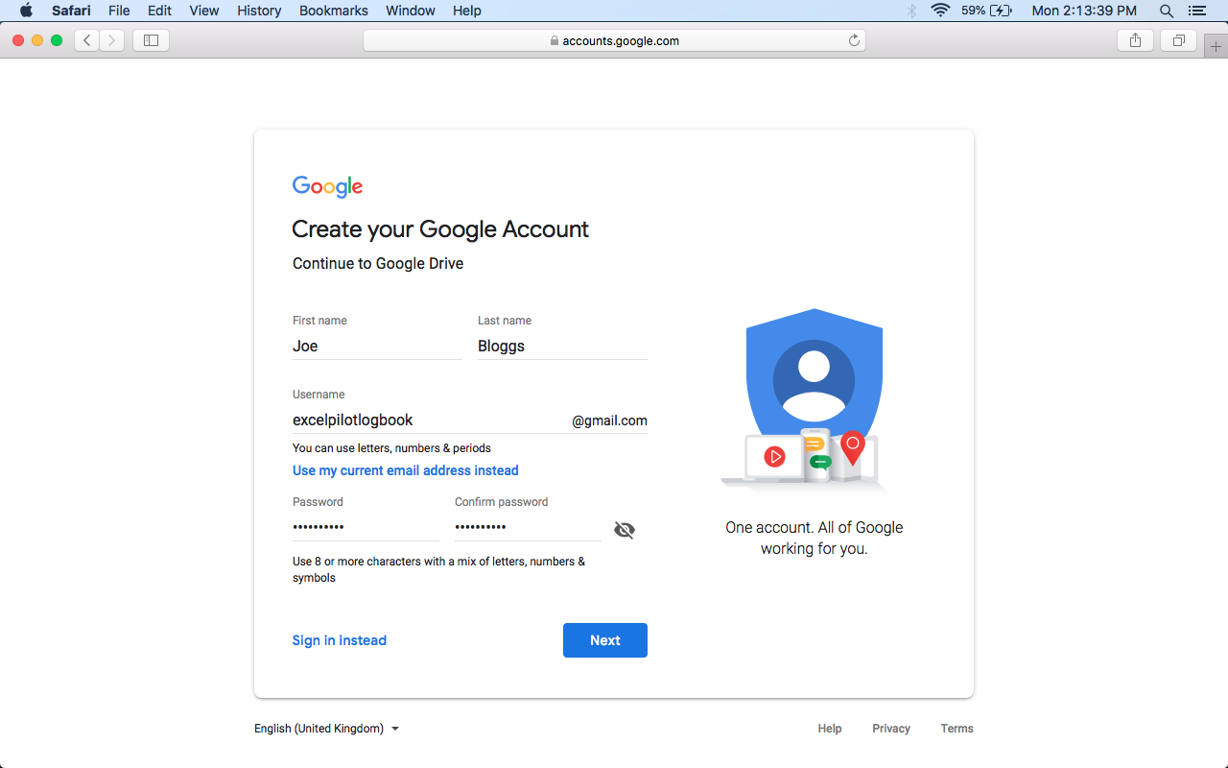Open a new tab with plus button
The width and height of the screenshot is (1228, 768).
pos(1216,46)
